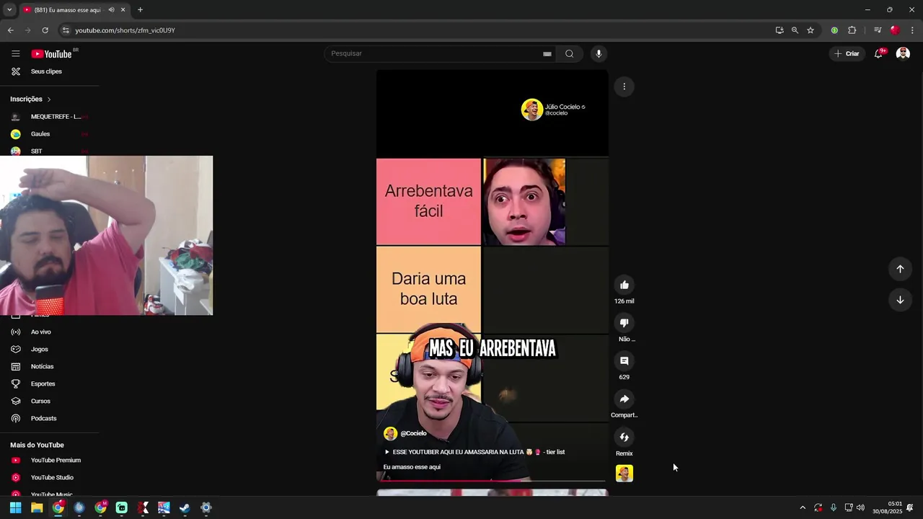Go to previous Short with up arrow

pyautogui.click(x=900, y=269)
